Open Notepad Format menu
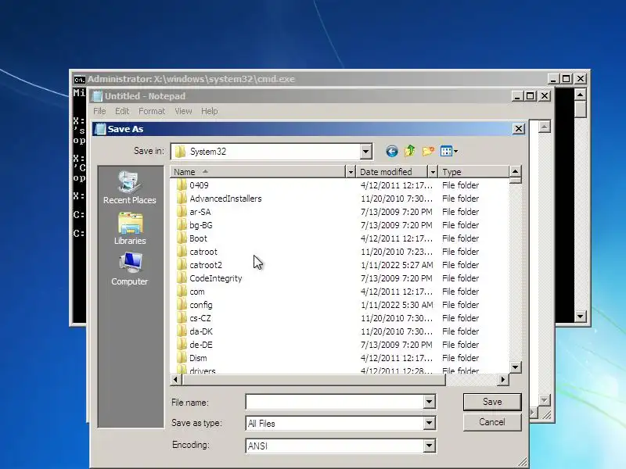626x469 pixels. click(x=152, y=111)
